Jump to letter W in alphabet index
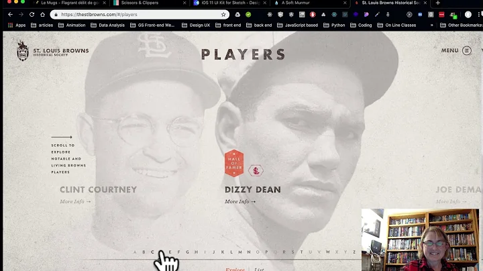The image size is (483, 271). [x=328, y=252]
